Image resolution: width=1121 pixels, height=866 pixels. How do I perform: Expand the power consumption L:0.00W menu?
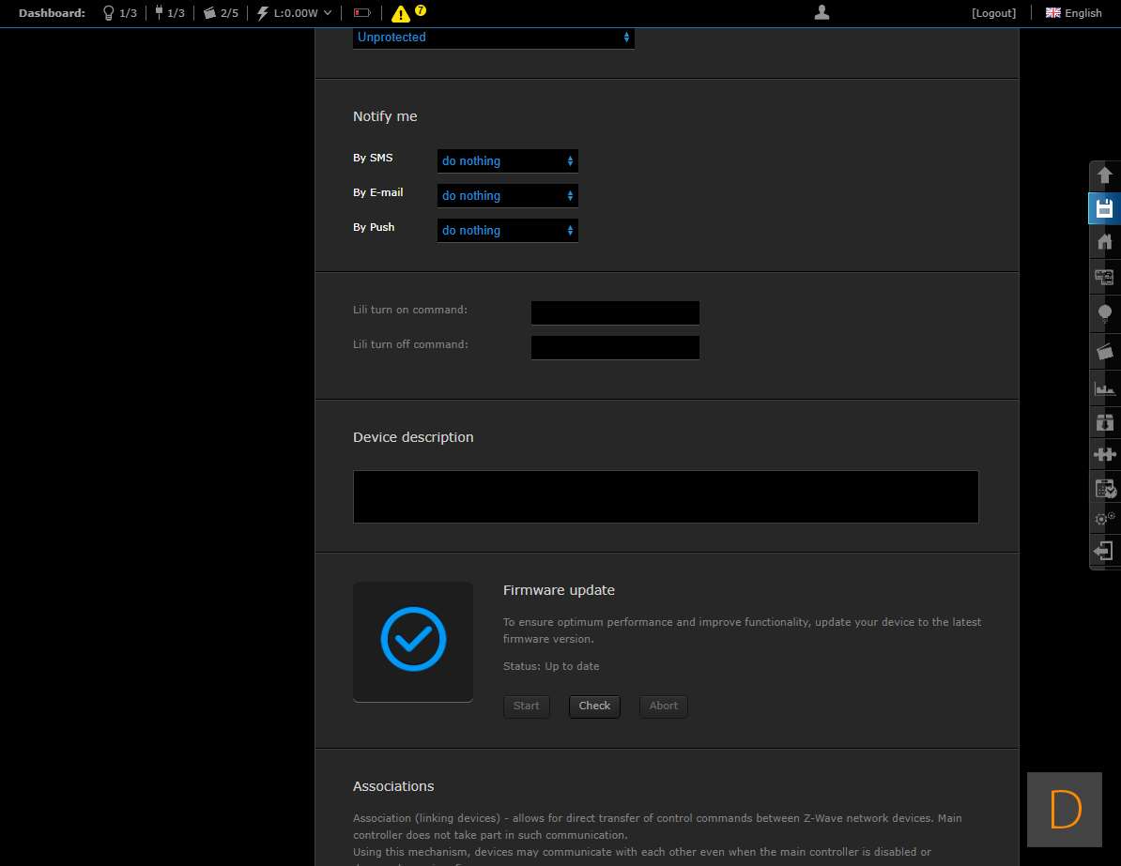(x=294, y=13)
